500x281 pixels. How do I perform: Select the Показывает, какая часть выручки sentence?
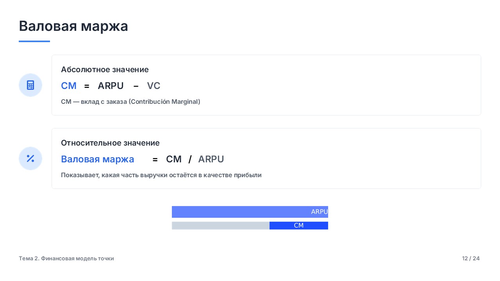(161, 175)
